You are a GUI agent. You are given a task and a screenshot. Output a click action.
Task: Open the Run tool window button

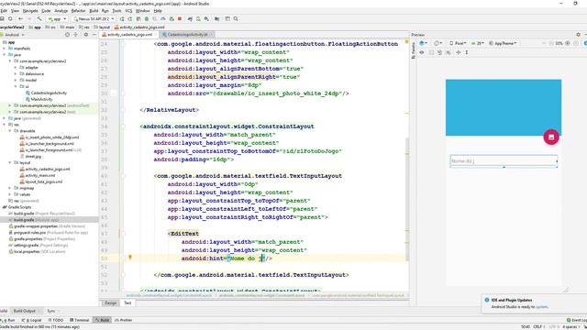8,320
